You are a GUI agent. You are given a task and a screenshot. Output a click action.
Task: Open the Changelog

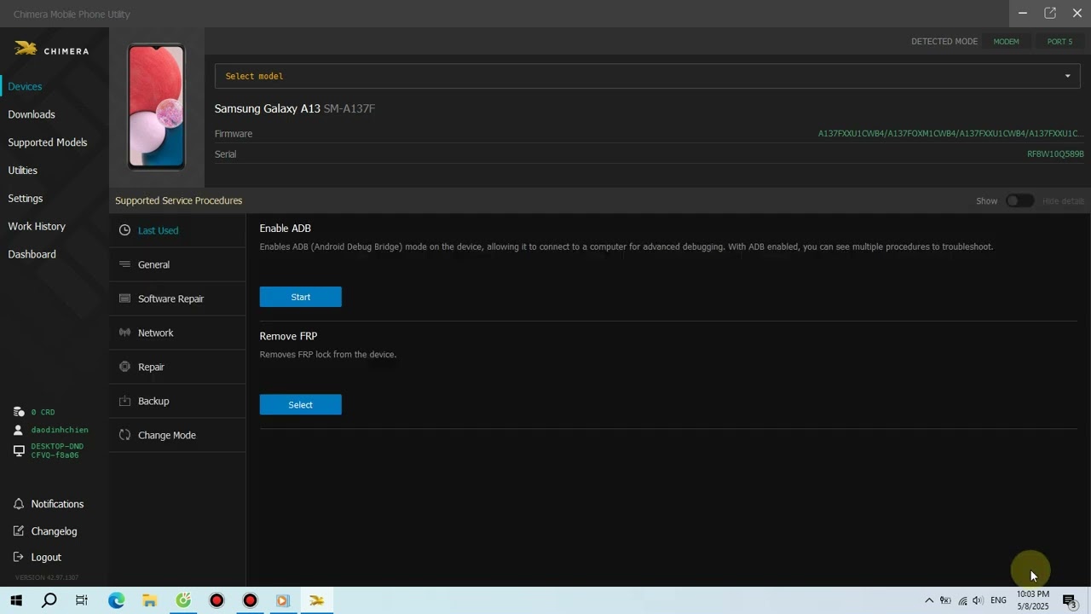(x=54, y=531)
